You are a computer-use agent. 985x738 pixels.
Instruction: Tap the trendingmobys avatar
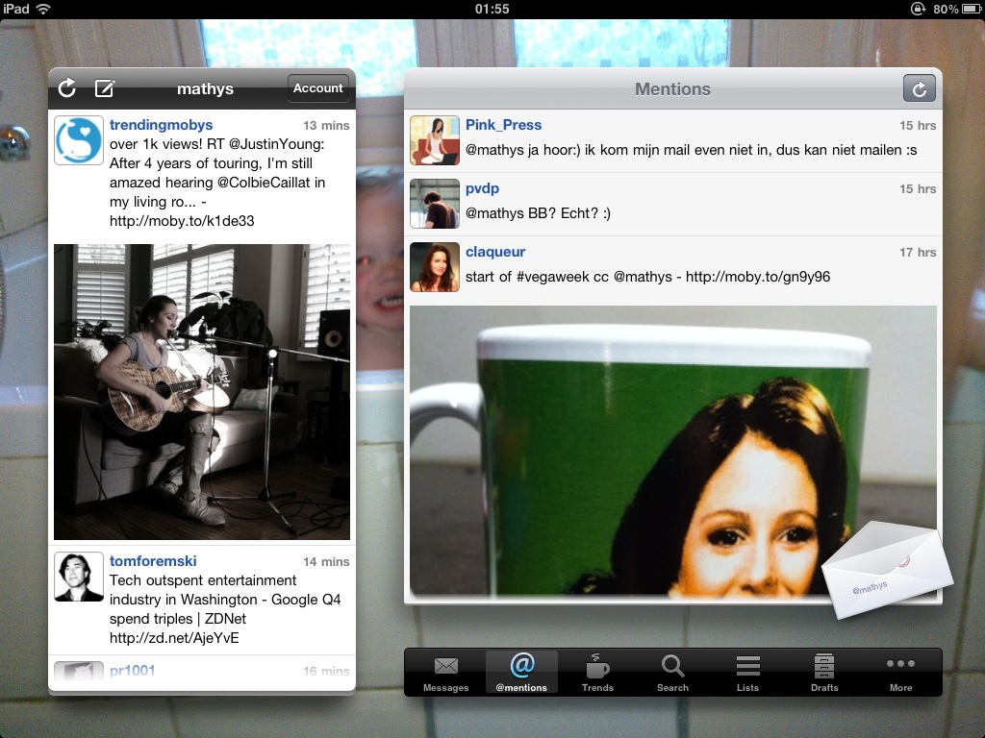(x=79, y=140)
